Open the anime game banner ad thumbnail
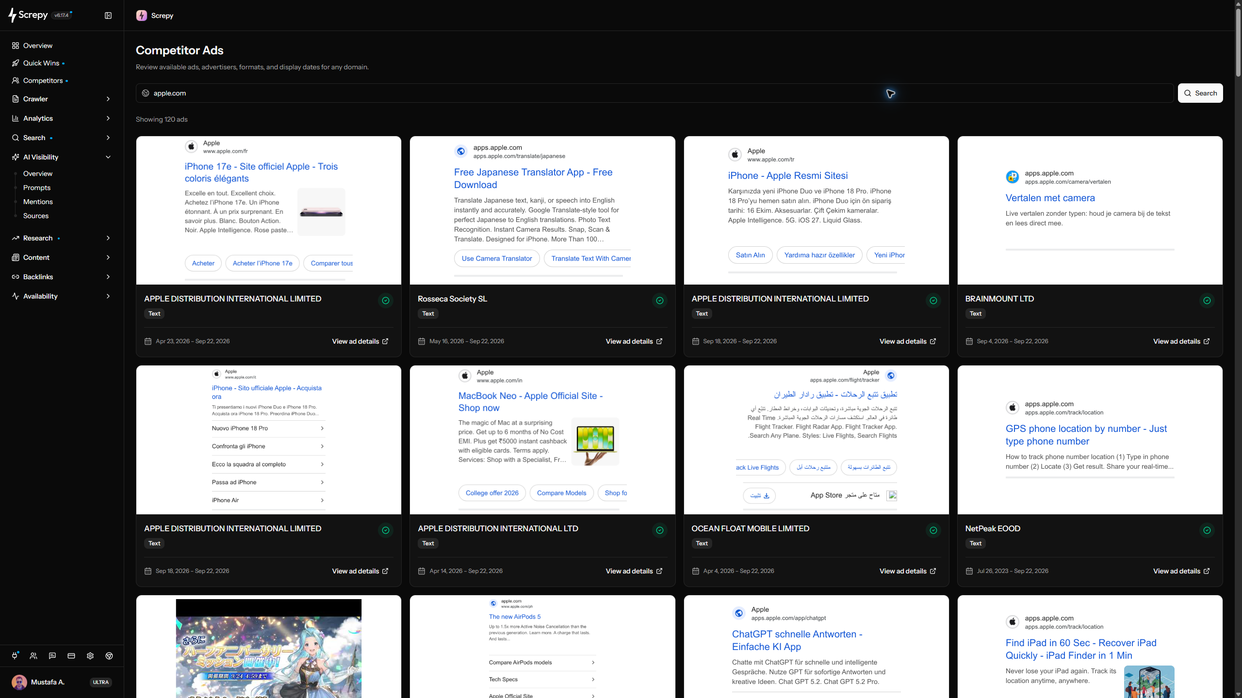The width and height of the screenshot is (1242, 698). 268,649
